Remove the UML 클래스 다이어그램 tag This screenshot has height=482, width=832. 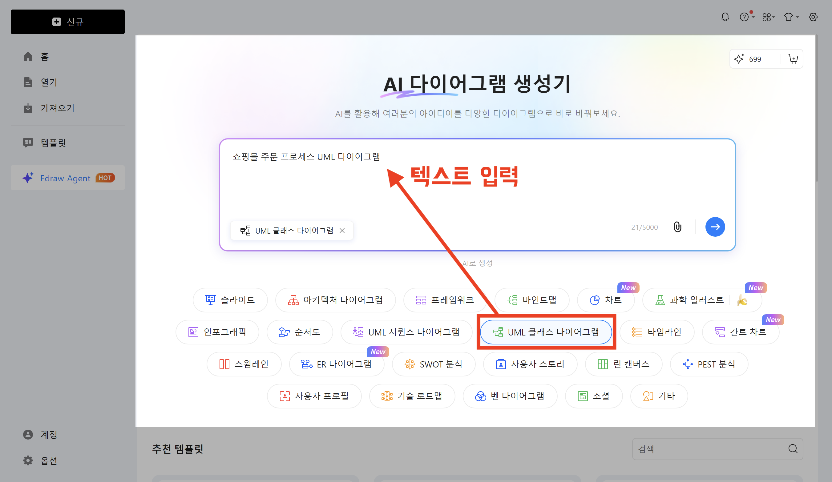pyautogui.click(x=342, y=231)
